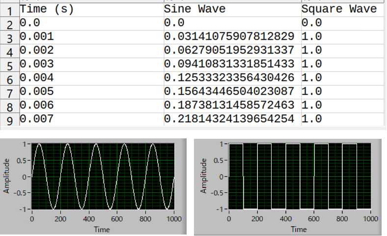Click the time cell 0.003
This screenshot has height=236, width=387.
tap(91, 65)
